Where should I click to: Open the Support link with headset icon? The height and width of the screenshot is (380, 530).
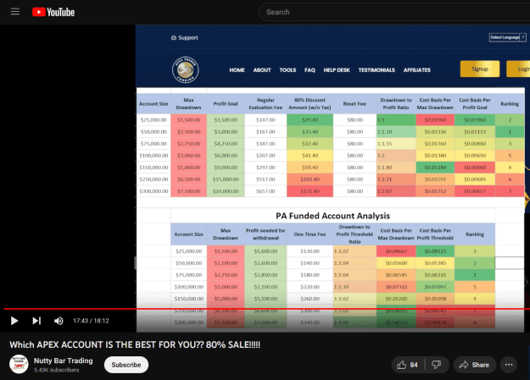pos(185,38)
